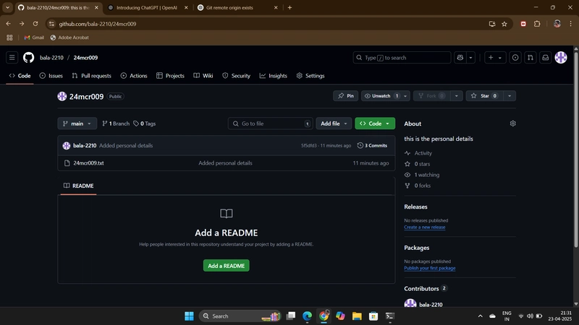The width and height of the screenshot is (579, 325).
Task: Expand the green Code dropdown
Action: click(x=375, y=123)
